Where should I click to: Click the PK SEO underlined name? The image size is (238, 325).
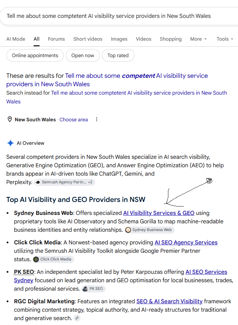pyautogui.click(x=24, y=272)
